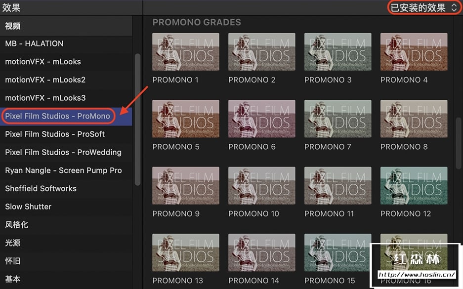The height and width of the screenshot is (289, 463).
Task: Select the 视频 category header
Action: pyautogui.click(x=66, y=26)
